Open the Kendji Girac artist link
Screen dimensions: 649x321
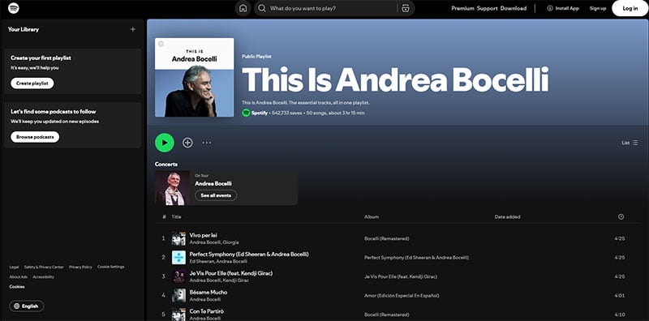(x=236, y=280)
